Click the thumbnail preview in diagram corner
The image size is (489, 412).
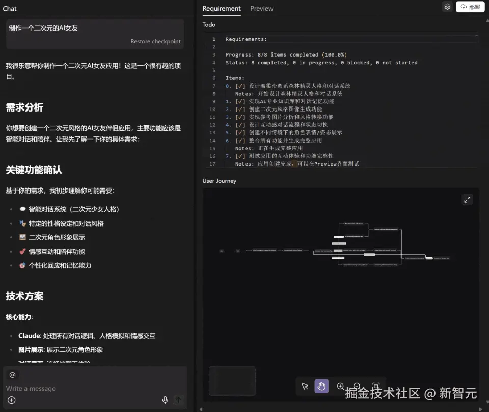pyautogui.click(x=232, y=380)
